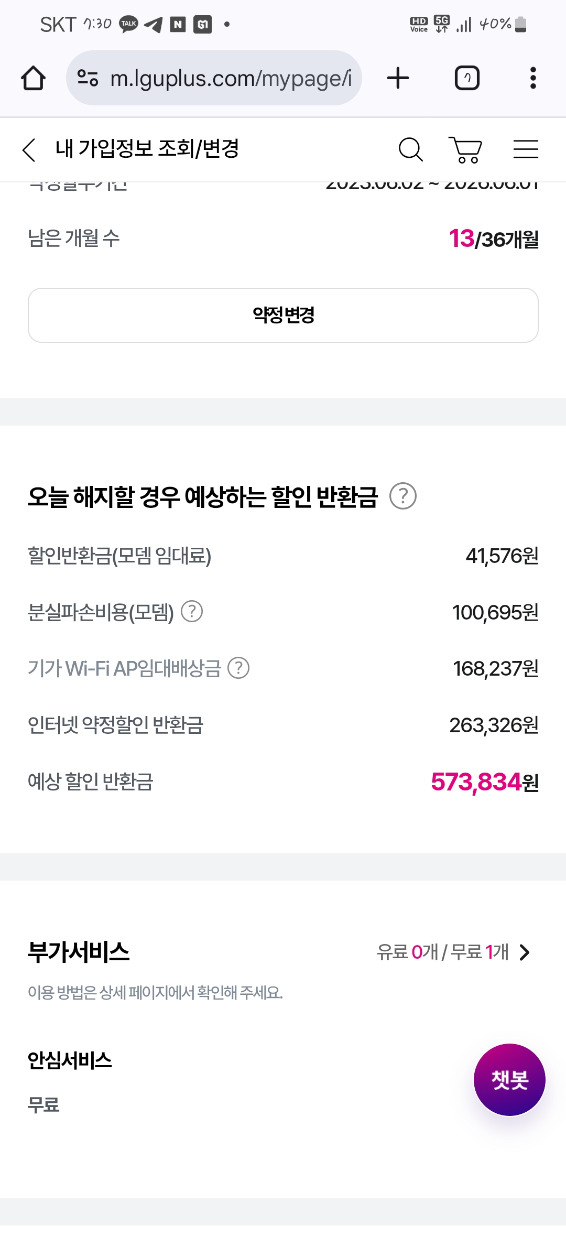
Task: Go back using the page back arrow
Action: pyautogui.click(x=29, y=150)
